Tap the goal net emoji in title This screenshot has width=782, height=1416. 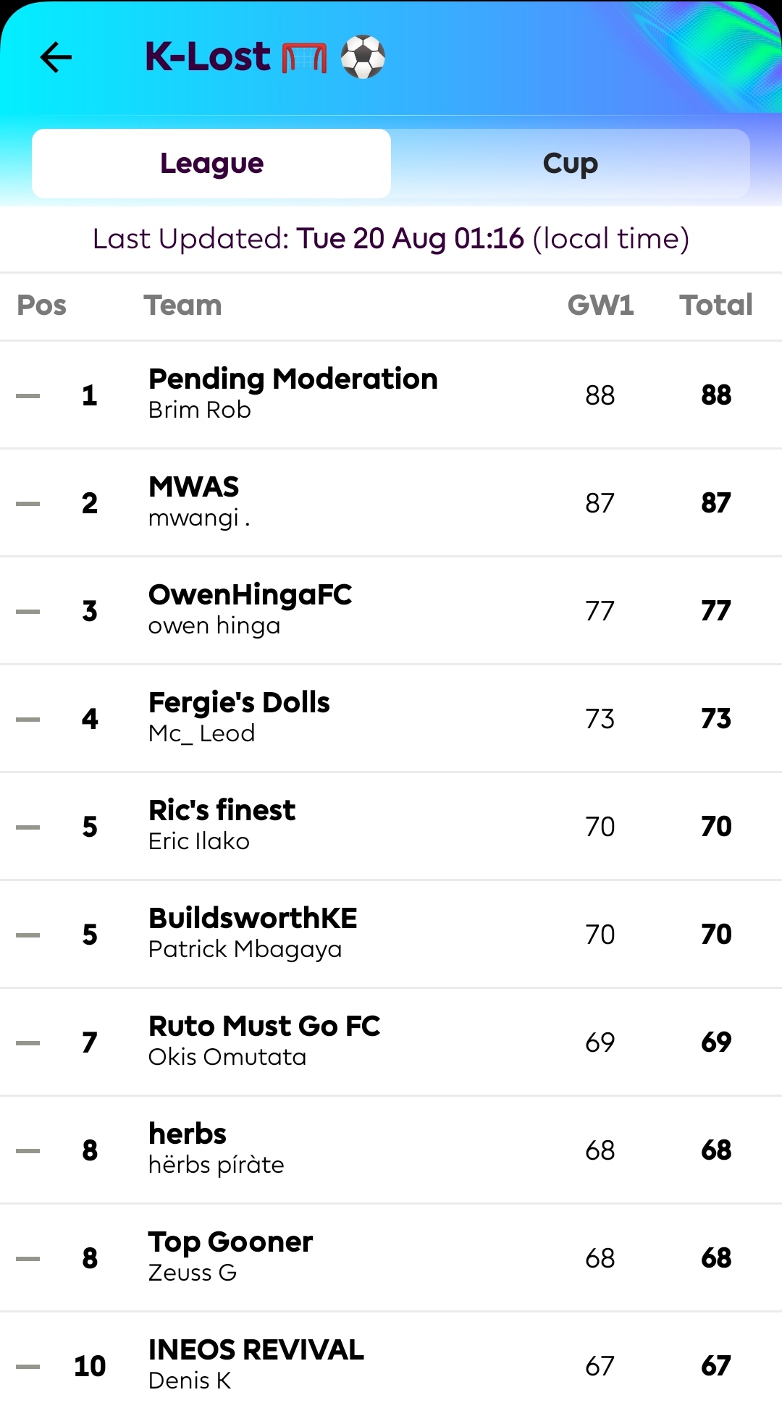(304, 58)
